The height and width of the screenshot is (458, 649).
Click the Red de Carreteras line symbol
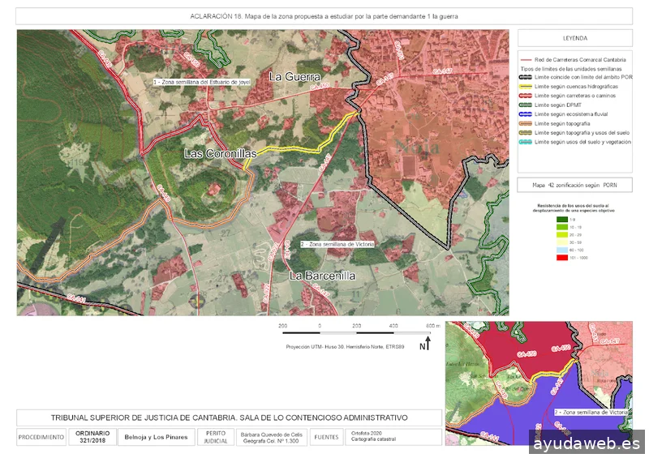pos(526,60)
